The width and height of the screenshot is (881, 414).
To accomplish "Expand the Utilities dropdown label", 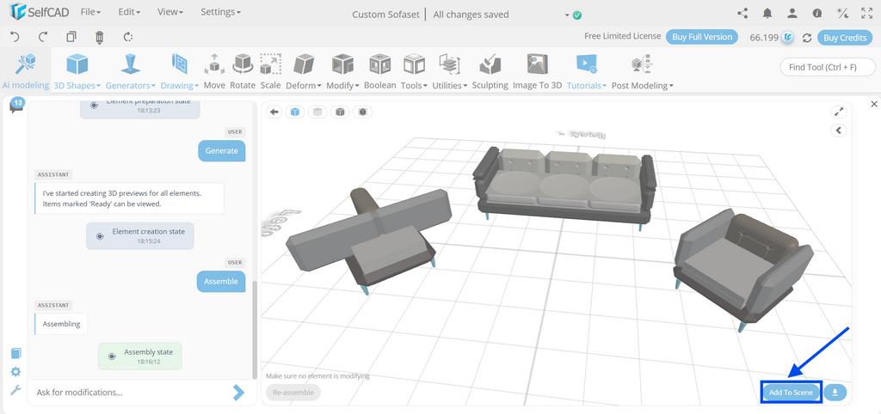I will pyautogui.click(x=449, y=86).
